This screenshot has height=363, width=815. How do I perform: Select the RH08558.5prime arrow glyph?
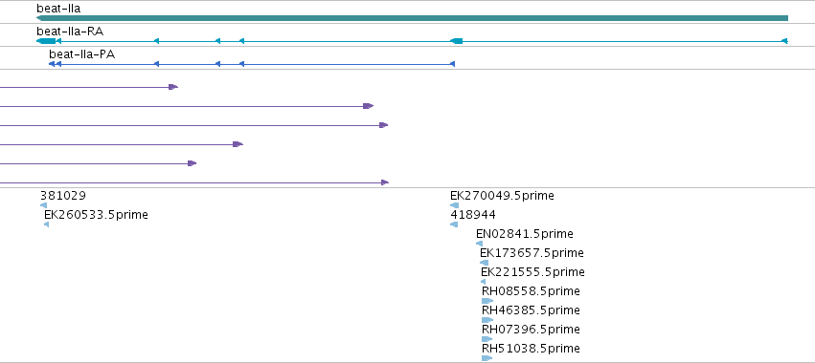pos(487,301)
